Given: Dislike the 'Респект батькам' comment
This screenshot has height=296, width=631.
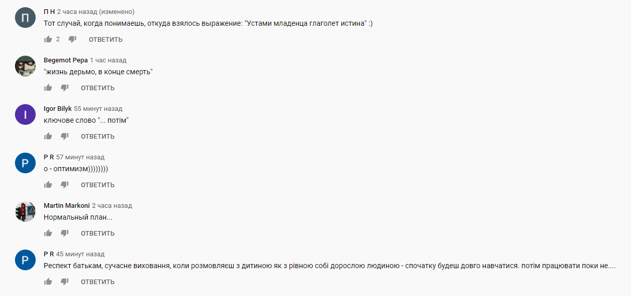Looking at the screenshot, I should point(65,282).
